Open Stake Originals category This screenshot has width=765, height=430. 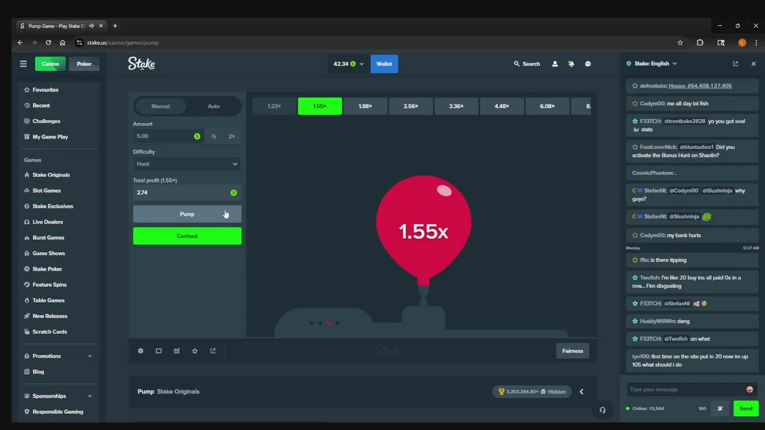[51, 175]
